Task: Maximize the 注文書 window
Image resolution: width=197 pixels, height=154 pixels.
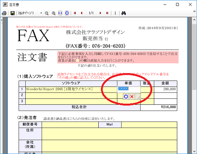Action: click(x=177, y=4)
